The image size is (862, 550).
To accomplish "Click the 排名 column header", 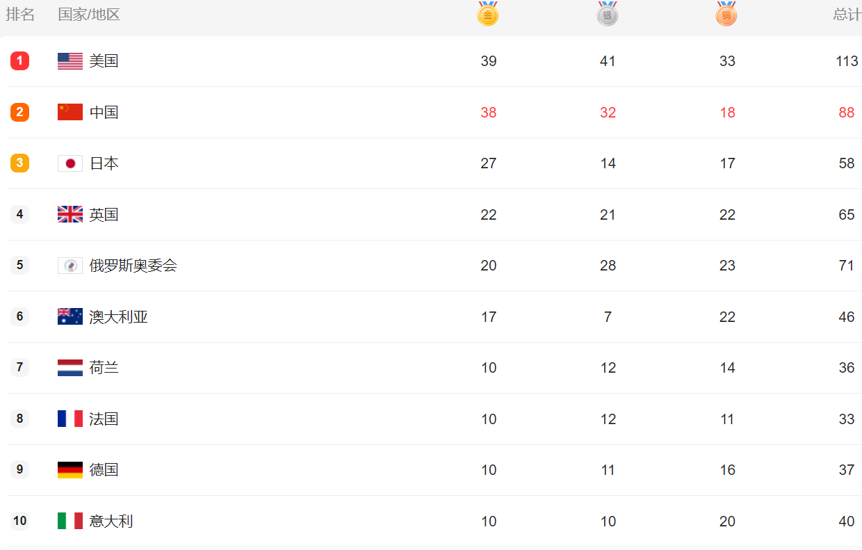I will click(20, 15).
